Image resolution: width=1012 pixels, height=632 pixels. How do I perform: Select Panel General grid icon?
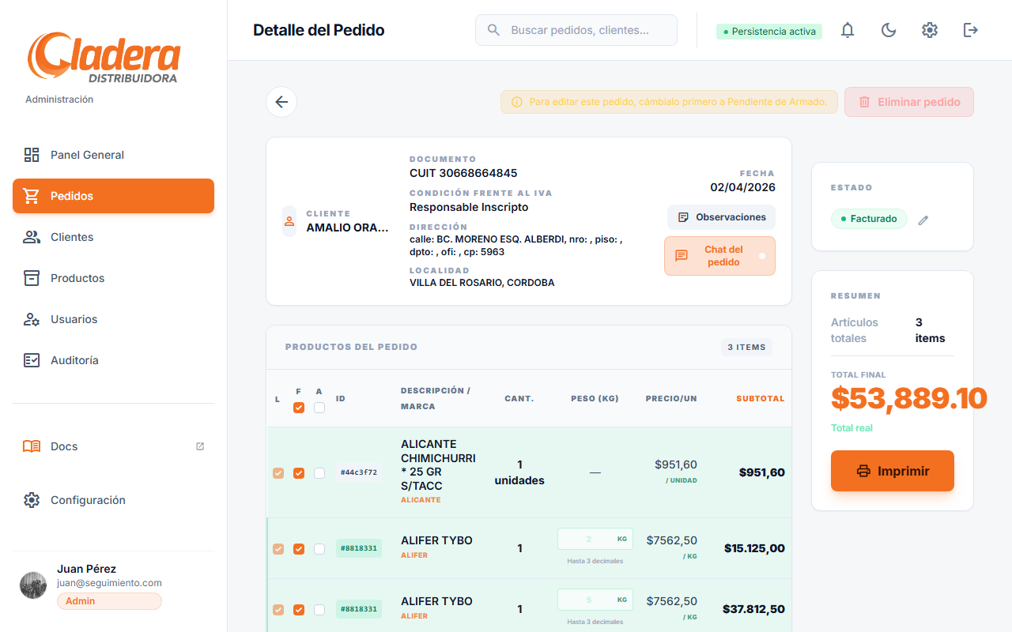[x=32, y=155]
